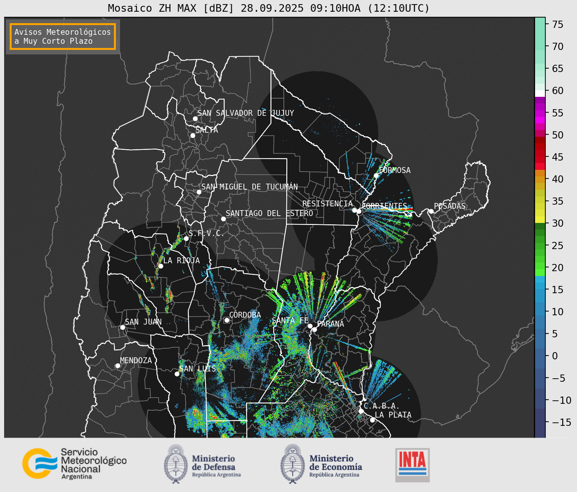Image resolution: width=577 pixels, height=492 pixels.
Task: Click the 0 value on the colorbar
Action: coord(555,356)
